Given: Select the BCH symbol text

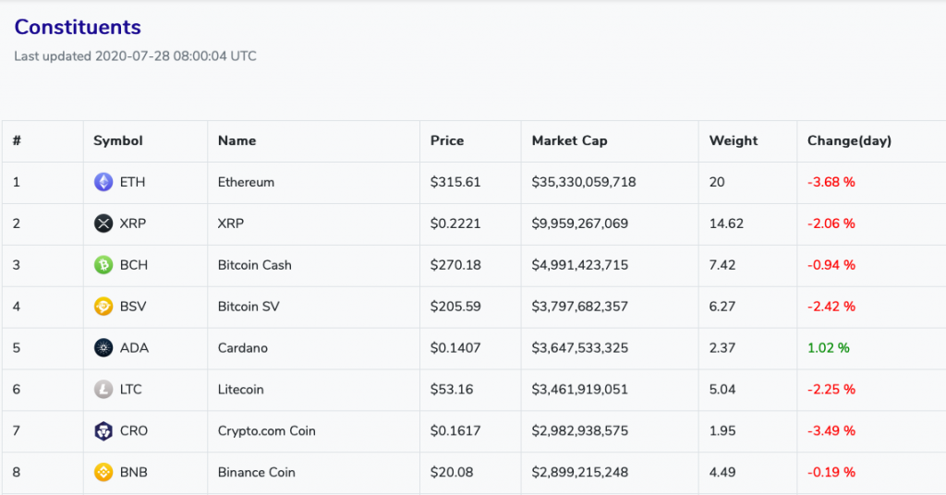Looking at the screenshot, I should [133, 265].
